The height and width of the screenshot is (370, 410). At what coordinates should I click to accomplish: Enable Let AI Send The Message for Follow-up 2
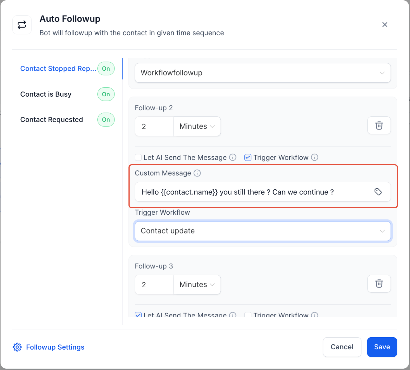tap(138, 157)
